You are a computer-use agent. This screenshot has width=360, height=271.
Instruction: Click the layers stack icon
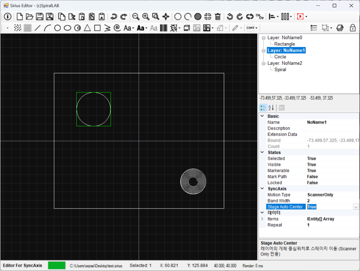[x=340, y=28]
